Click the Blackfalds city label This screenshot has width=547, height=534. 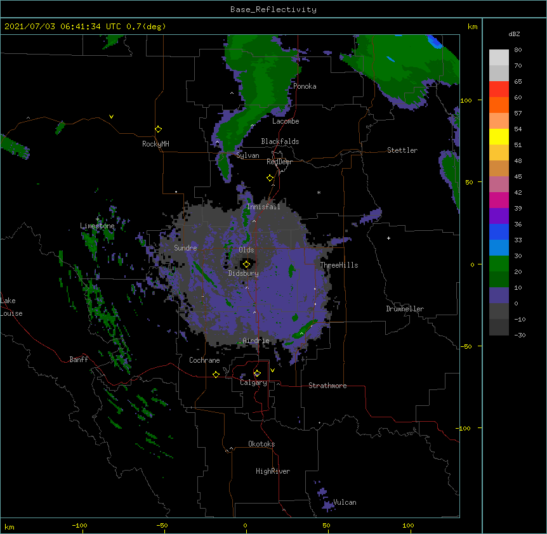280,141
